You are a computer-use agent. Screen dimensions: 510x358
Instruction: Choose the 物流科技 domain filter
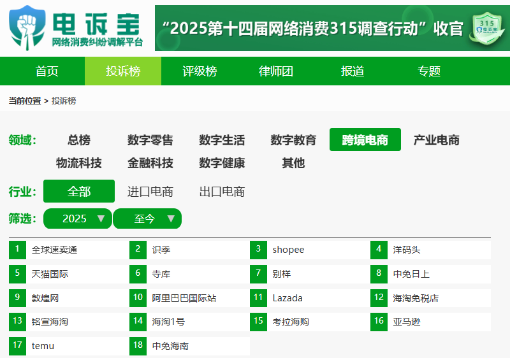tap(79, 163)
